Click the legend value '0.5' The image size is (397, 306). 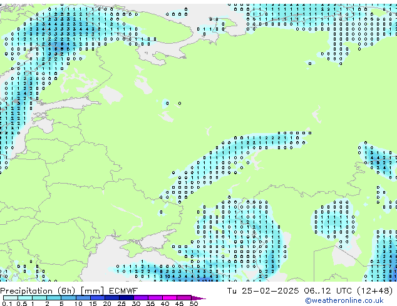point(21,304)
